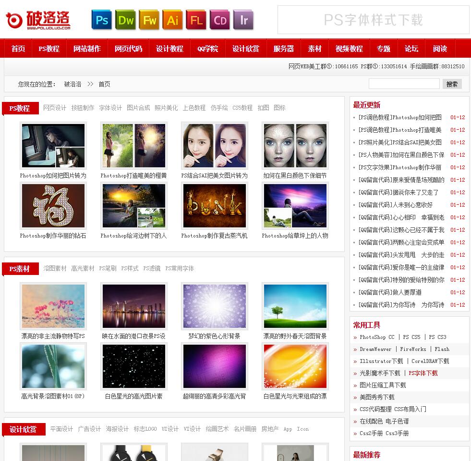Open PS教程 in the red navigation bar

click(x=49, y=49)
